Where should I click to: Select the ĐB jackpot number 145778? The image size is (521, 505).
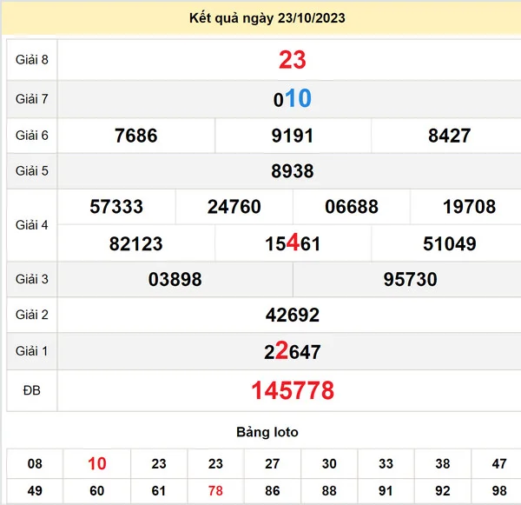pos(293,391)
